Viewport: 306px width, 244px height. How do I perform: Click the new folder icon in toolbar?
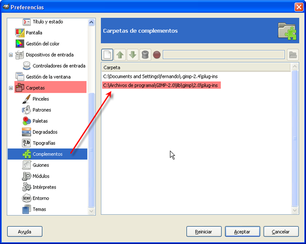pyautogui.click(x=108, y=55)
